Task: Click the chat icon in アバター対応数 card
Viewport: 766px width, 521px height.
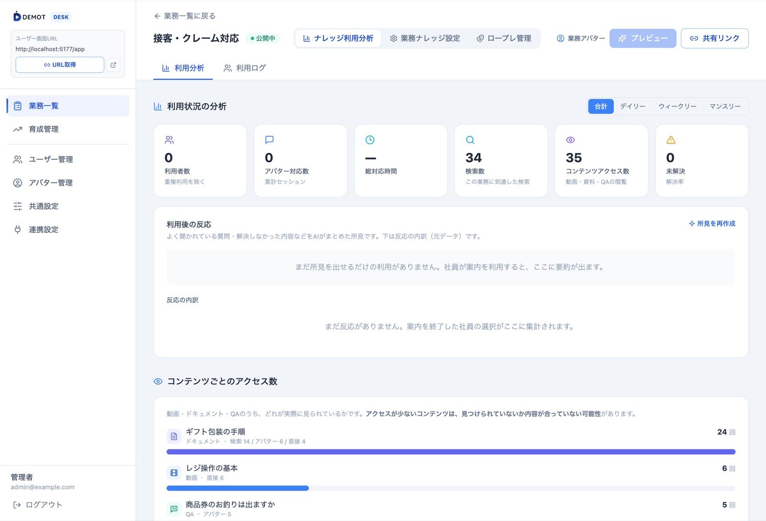Action: 270,140
